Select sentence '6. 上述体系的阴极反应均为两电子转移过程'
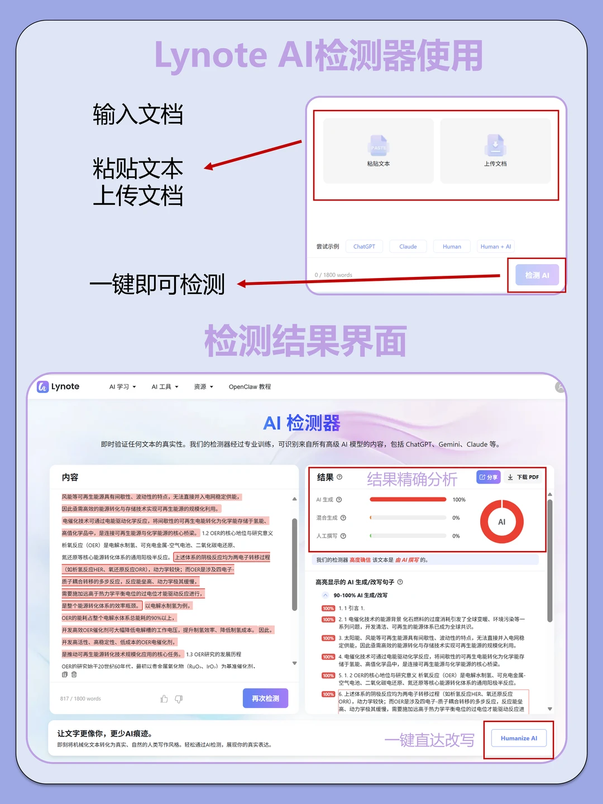603x804 pixels. pyautogui.click(x=433, y=701)
